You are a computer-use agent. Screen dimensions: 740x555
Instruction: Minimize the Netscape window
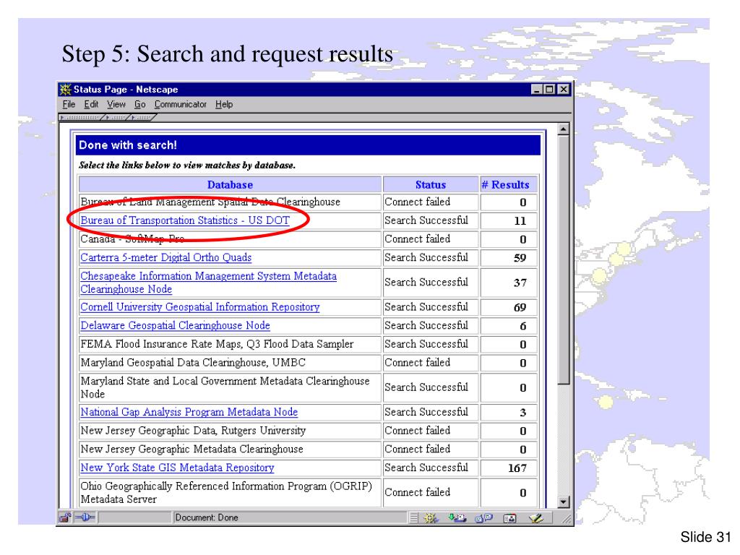(x=537, y=89)
